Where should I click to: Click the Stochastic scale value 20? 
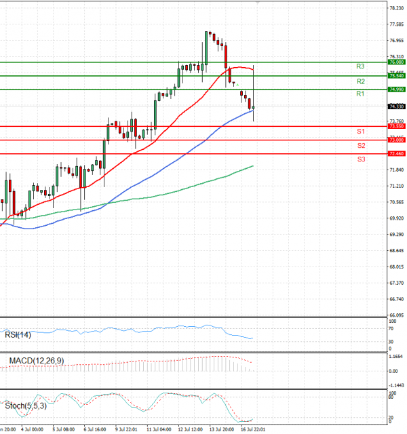(391, 418)
